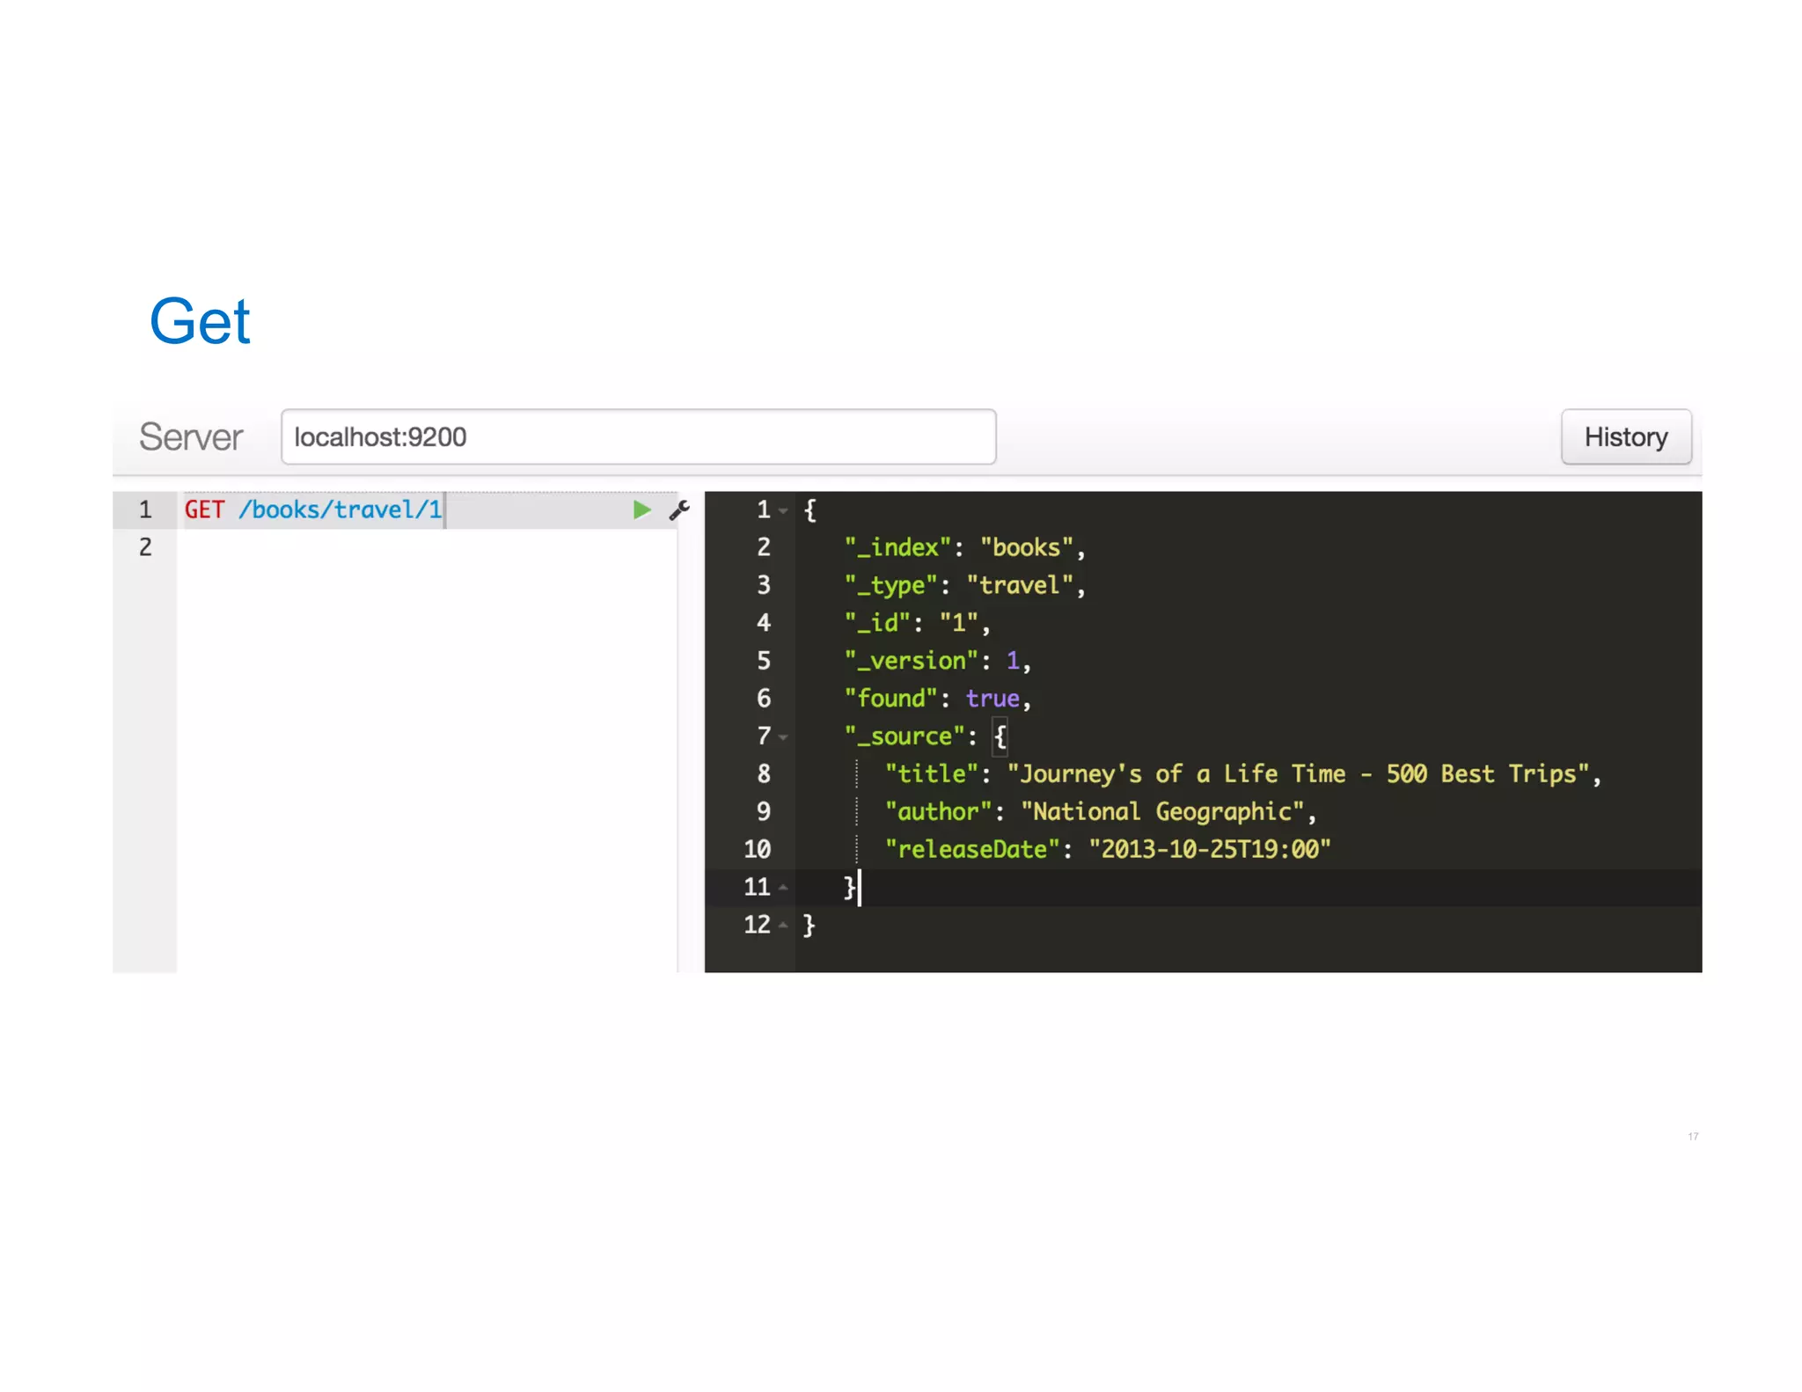This screenshot has width=1802, height=1392.
Task: Focus the localhost:9200 server field
Action: click(638, 436)
